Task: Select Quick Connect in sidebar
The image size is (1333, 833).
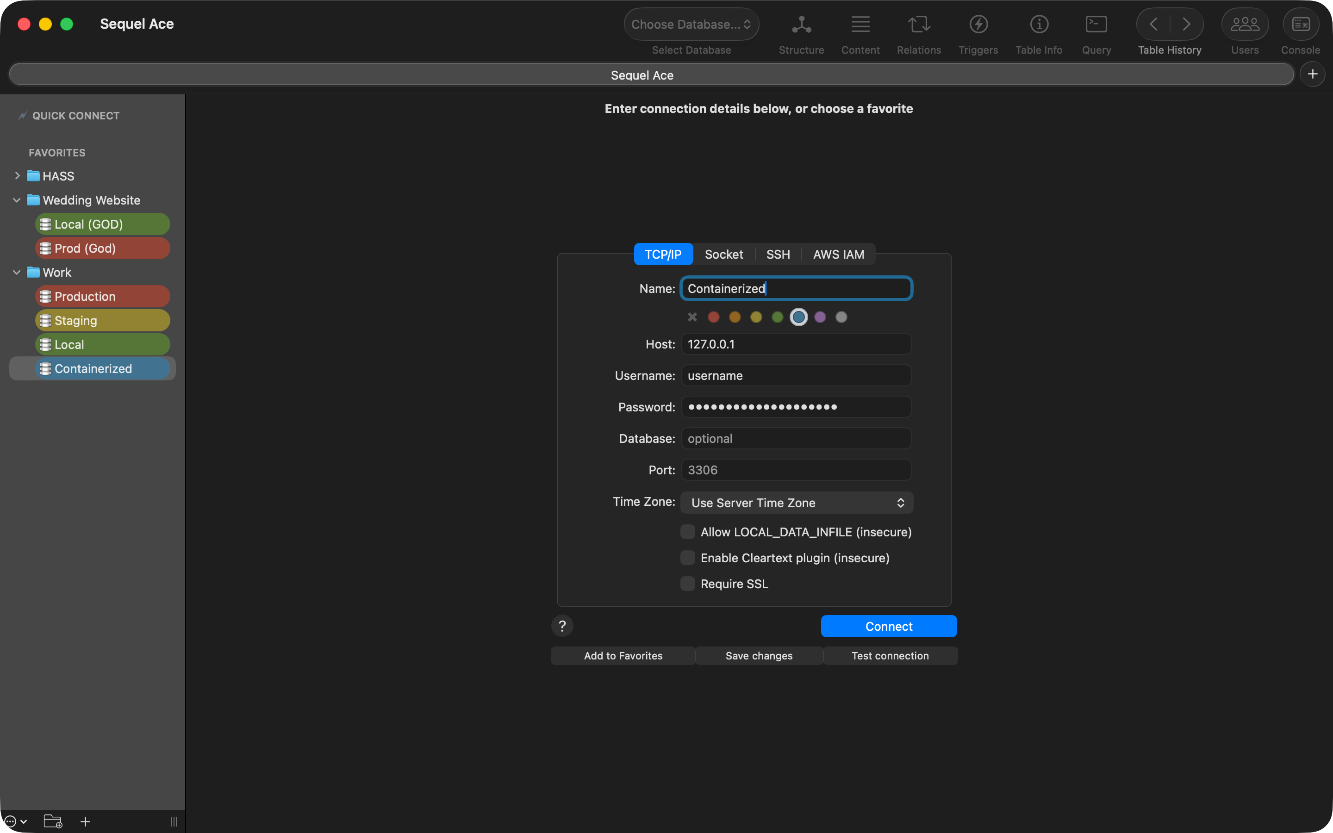Action: (x=75, y=116)
